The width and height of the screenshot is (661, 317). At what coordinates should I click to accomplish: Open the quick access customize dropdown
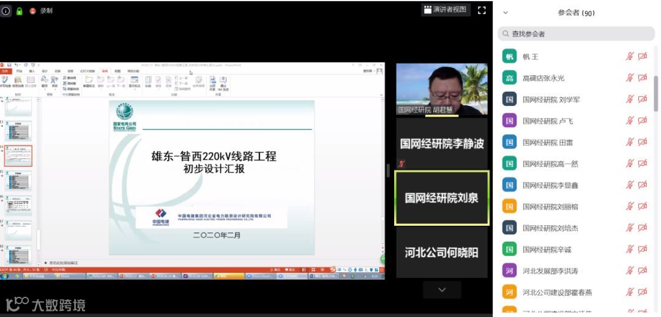[39, 65]
